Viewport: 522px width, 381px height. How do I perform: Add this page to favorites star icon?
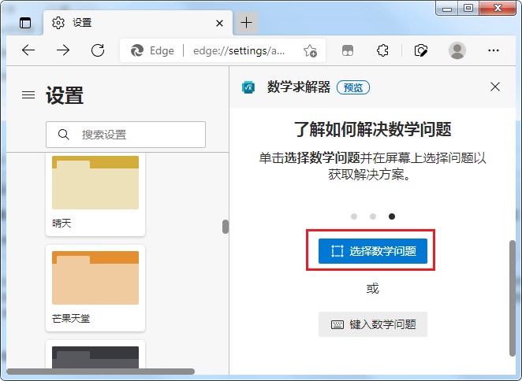[310, 51]
